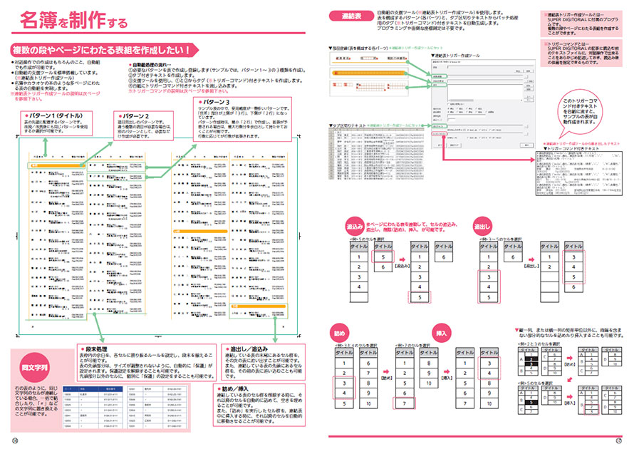Screen dimensions: 634x449
Task: Select the ▼部品登録 section label
Action: coord(358,48)
